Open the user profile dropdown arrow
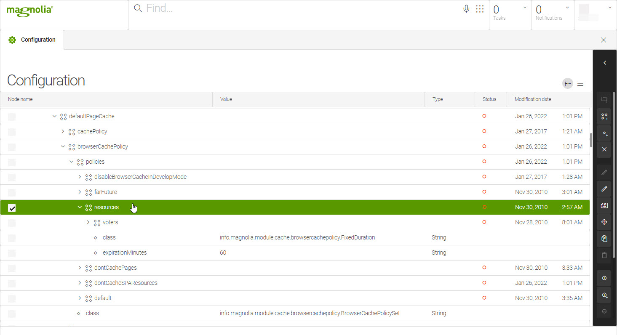This screenshot has width=617, height=335. (610, 8)
